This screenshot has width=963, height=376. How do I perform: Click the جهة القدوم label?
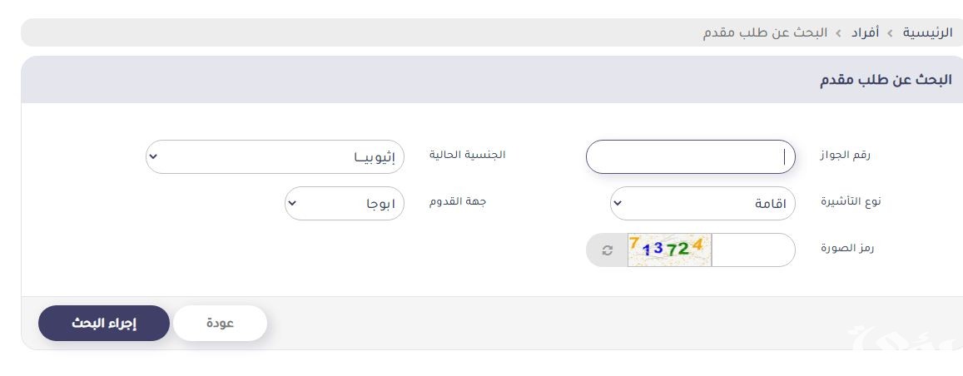click(x=456, y=202)
